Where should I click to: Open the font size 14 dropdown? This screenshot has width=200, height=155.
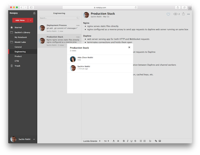click(x=106, y=141)
